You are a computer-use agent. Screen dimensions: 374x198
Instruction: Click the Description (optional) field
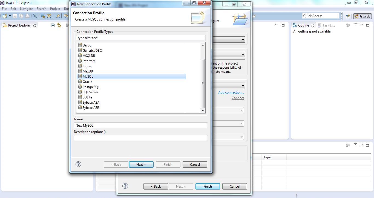tap(141, 138)
